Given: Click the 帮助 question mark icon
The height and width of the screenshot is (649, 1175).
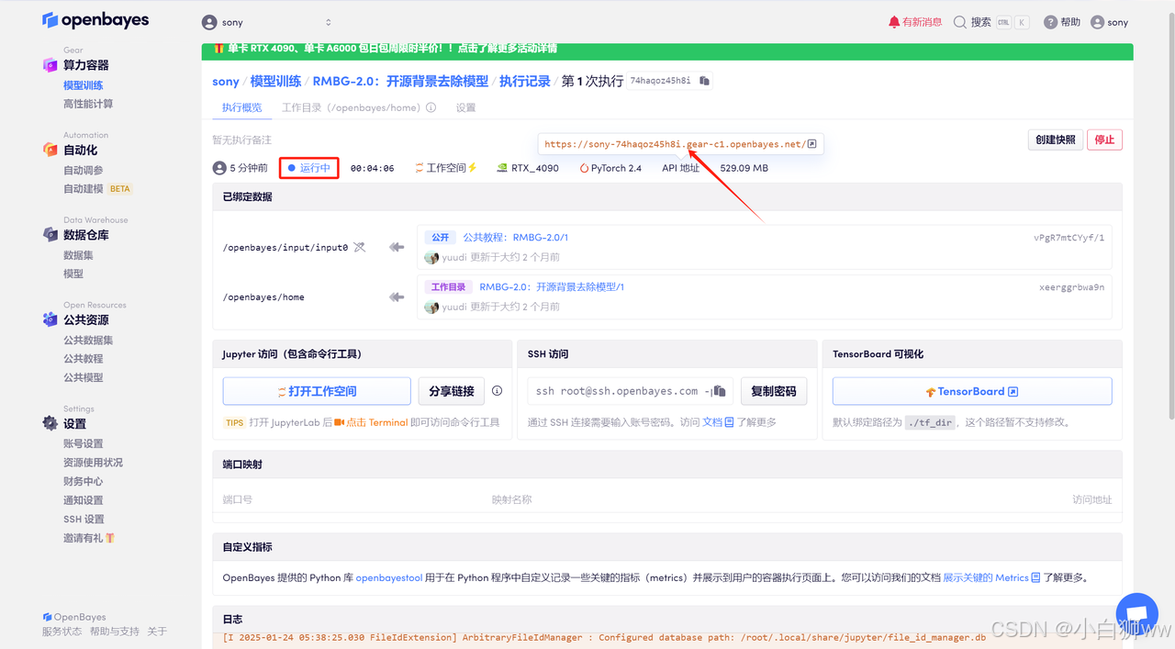Looking at the screenshot, I should coord(1050,22).
